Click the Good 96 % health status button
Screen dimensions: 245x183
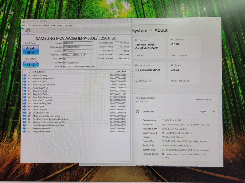[31, 50]
